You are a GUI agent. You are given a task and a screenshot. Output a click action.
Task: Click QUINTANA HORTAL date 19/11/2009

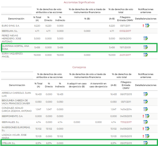pos(125,47)
